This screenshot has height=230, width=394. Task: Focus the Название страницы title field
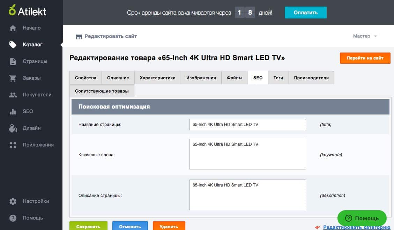pyautogui.click(x=247, y=125)
